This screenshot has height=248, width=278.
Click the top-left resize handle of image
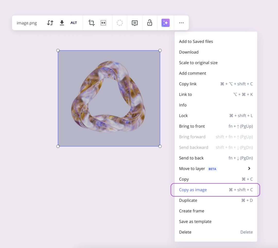pos(58,50)
